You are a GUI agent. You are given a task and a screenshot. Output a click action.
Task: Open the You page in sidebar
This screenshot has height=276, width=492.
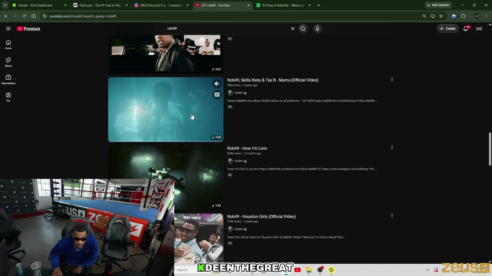[8, 97]
